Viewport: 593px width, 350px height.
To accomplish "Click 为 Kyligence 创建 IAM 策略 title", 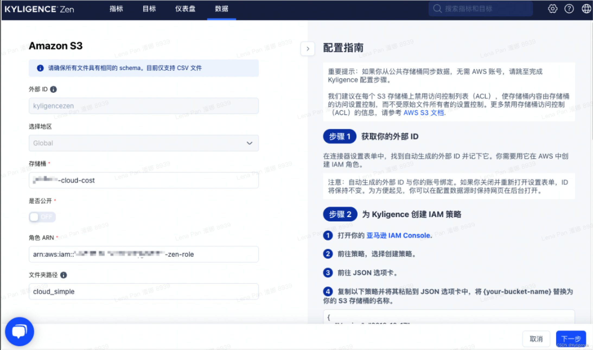I will click(412, 214).
